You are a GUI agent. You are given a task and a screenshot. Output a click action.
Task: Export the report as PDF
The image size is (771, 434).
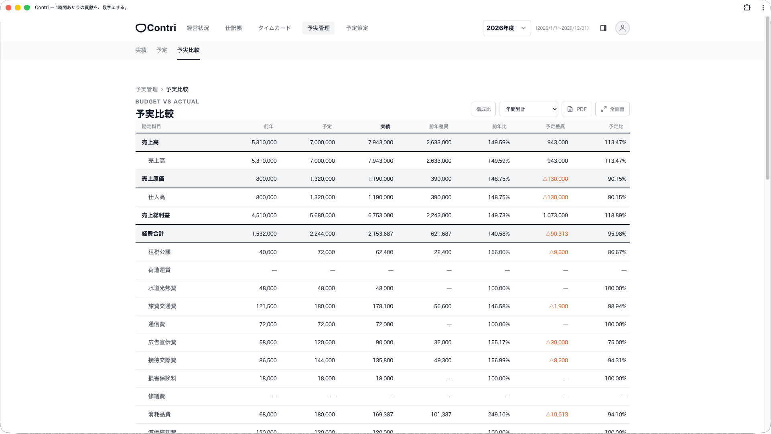tap(576, 109)
